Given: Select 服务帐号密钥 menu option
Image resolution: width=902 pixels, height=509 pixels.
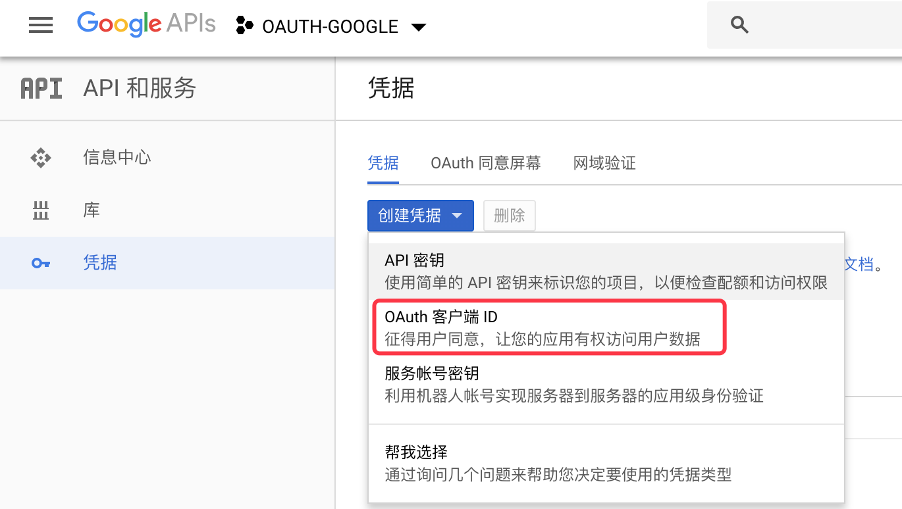Looking at the screenshot, I should [606, 384].
